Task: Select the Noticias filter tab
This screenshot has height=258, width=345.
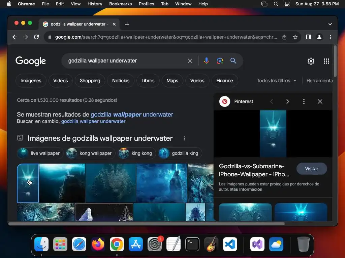Action: (x=121, y=81)
